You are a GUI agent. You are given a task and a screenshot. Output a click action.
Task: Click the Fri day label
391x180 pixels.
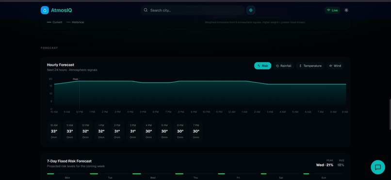pos(238,178)
